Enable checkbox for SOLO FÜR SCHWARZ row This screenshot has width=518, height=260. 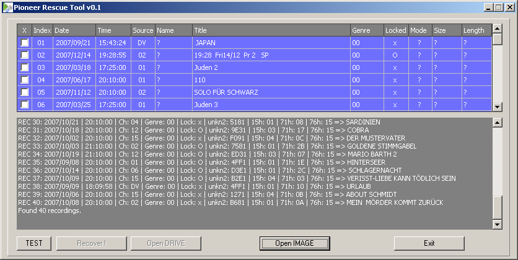click(x=24, y=92)
